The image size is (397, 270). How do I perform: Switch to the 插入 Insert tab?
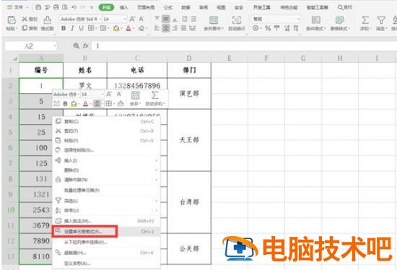coord(124,8)
